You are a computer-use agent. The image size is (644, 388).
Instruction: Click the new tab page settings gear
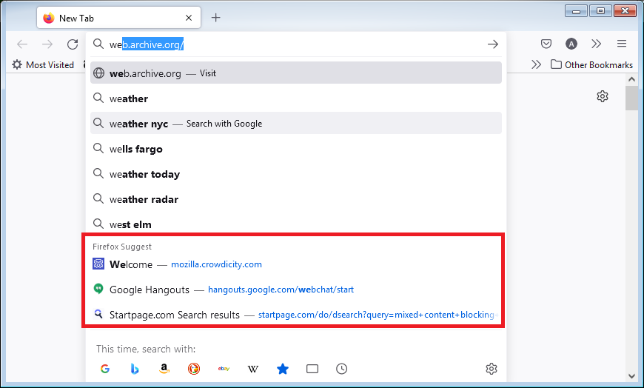pyautogui.click(x=602, y=96)
